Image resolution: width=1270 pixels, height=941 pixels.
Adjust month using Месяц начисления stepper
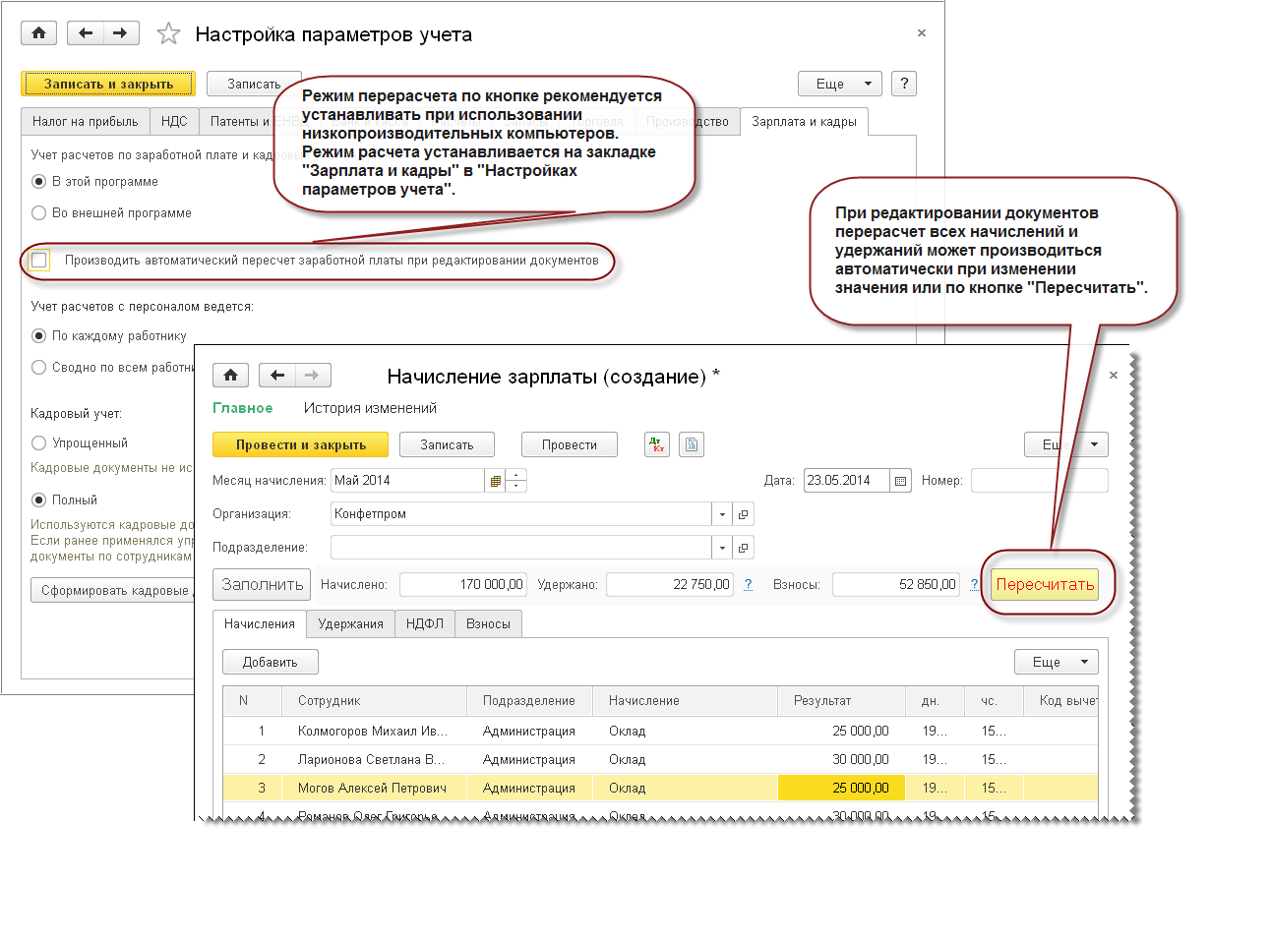click(516, 481)
